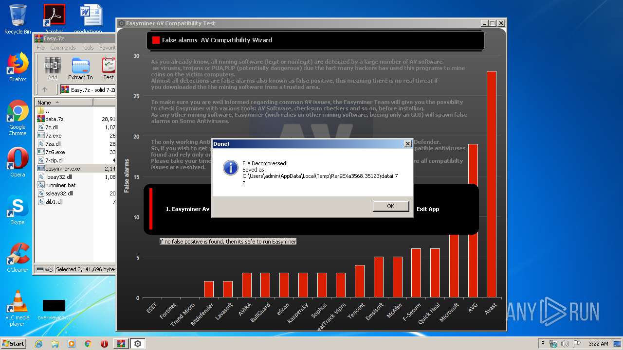623x350 pixels.
Task: Click the network tray icon
Action: tap(553, 344)
